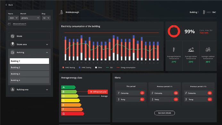Screen dimensions: 222x125
Task: Open This period Temp. alerts row
Action: (131, 99)
